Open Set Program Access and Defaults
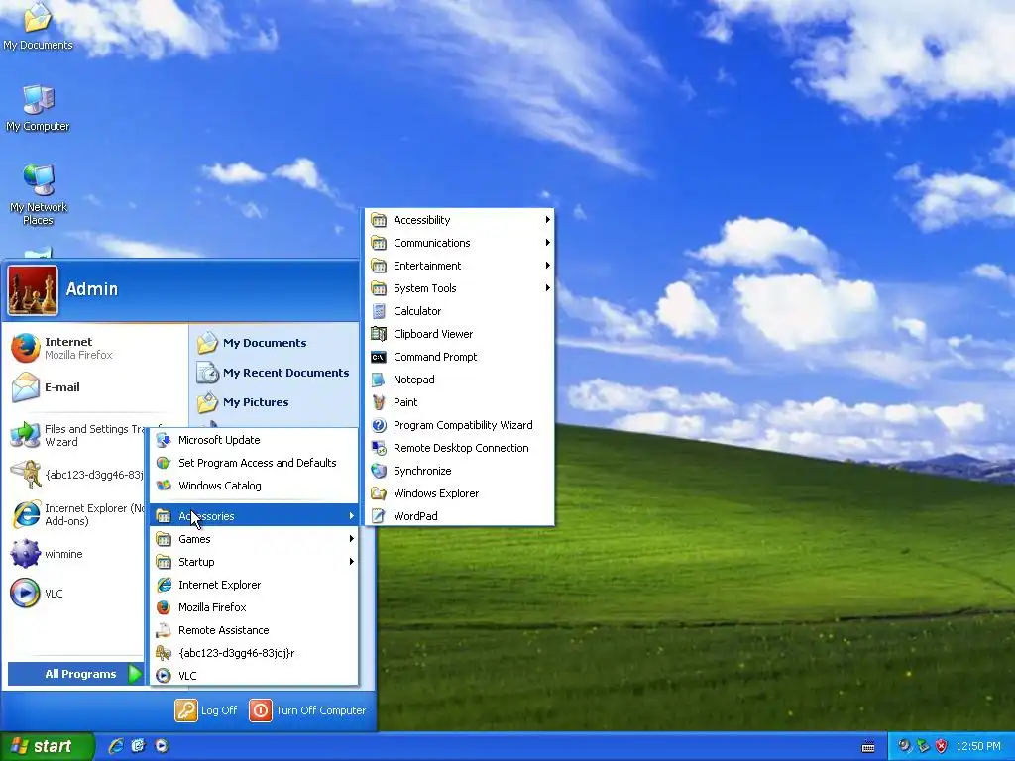The height and width of the screenshot is (761, 1015). [255, 463]
